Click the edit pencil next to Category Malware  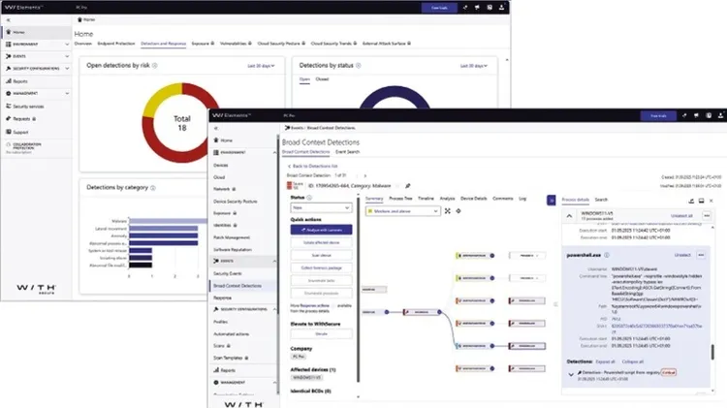[407, 184]
